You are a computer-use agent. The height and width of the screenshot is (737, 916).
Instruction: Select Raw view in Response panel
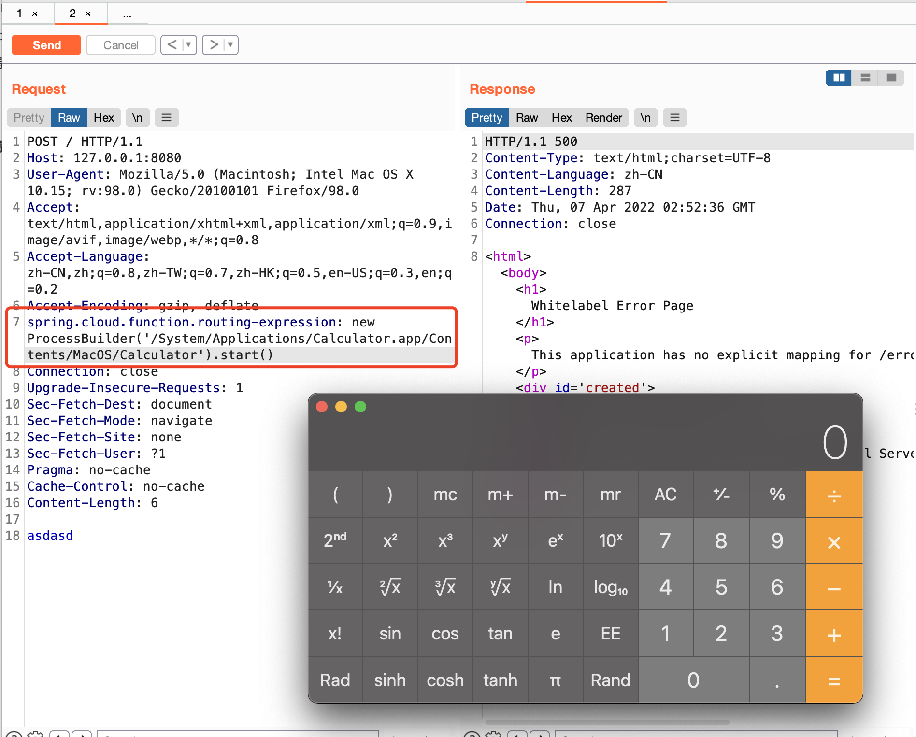527,117
